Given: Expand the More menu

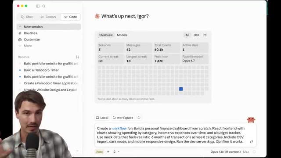Looking at the screenshot, I should [x=25, y=46].
